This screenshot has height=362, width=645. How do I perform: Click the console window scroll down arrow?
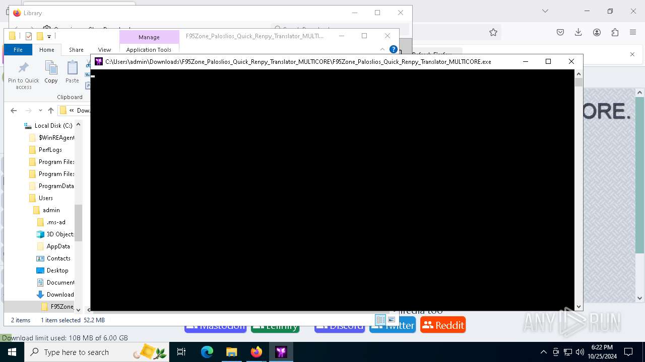pos(578,306)
